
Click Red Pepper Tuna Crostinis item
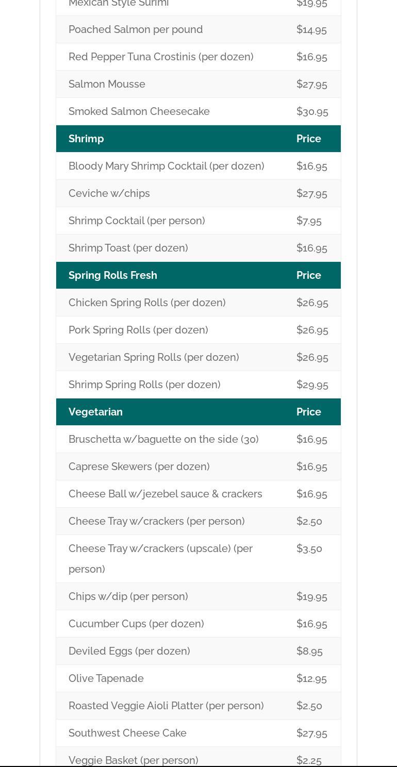coord(161,57)
